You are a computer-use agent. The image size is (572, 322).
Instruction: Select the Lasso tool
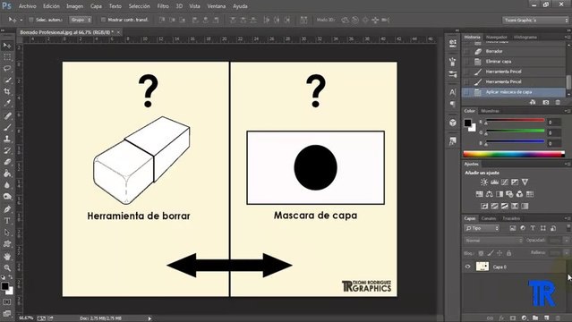7,69
